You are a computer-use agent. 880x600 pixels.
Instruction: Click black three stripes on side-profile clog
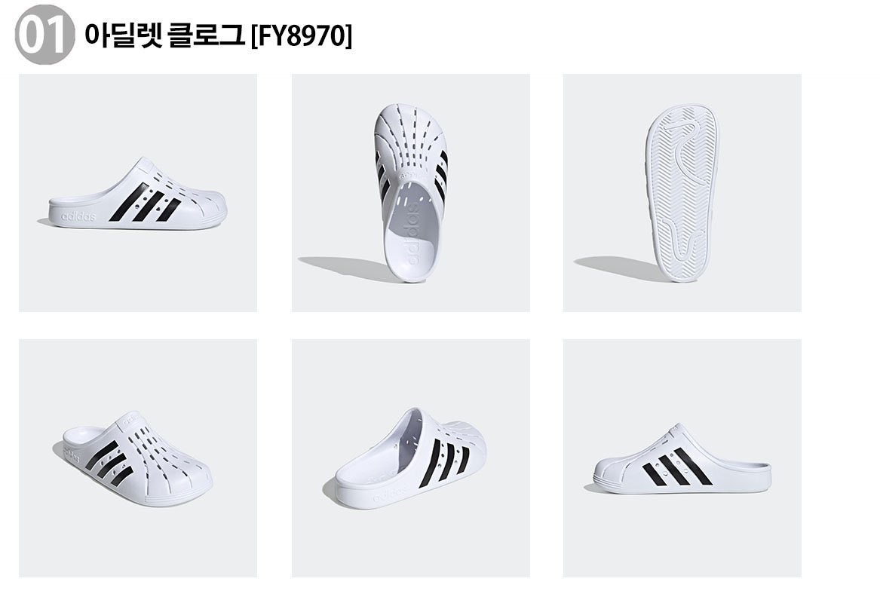click(144, 203)
